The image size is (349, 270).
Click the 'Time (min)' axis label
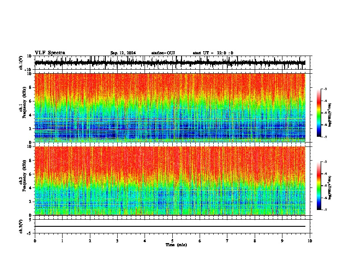pyautogui.click(x=176, y=245)
